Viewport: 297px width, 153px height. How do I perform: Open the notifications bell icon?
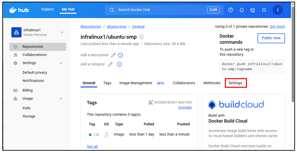[x=242, y=10]
